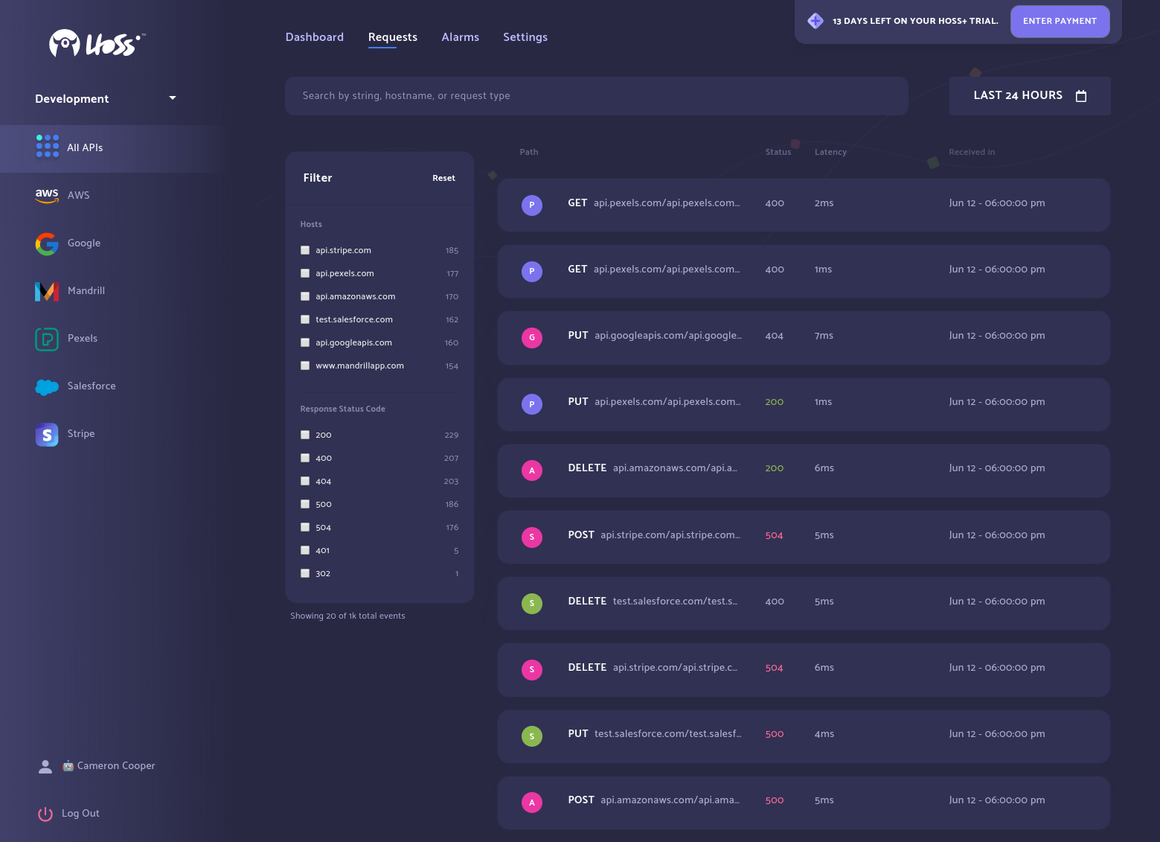Click the trial diamond plus icon
Viewport: 1160px width, 842px height.
click(x=815, y=21)
